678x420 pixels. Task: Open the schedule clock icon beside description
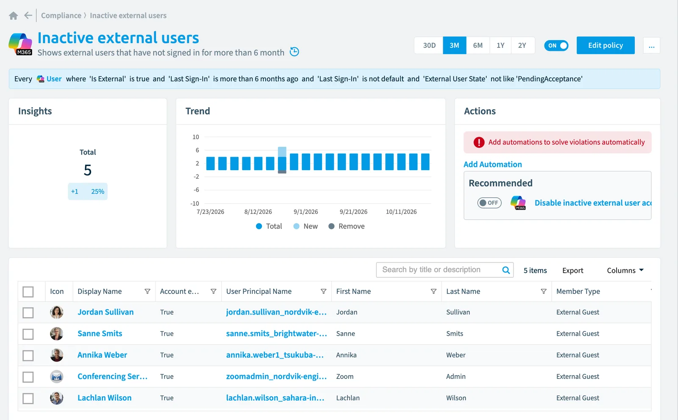click(294, 52)
